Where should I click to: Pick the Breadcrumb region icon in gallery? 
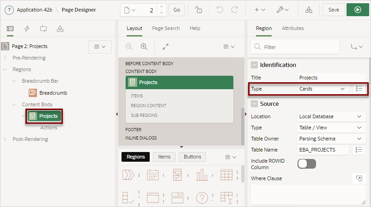coord(128,175)
